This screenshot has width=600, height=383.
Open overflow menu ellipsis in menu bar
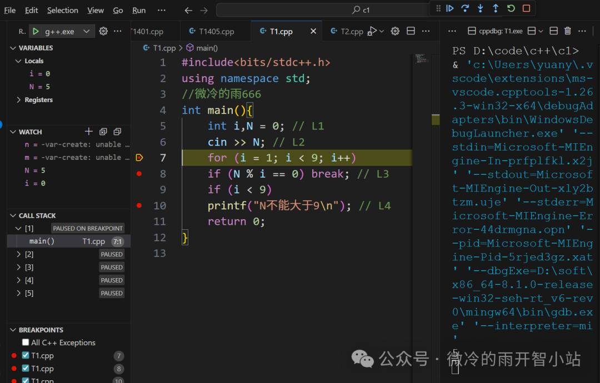click(162, 11)
